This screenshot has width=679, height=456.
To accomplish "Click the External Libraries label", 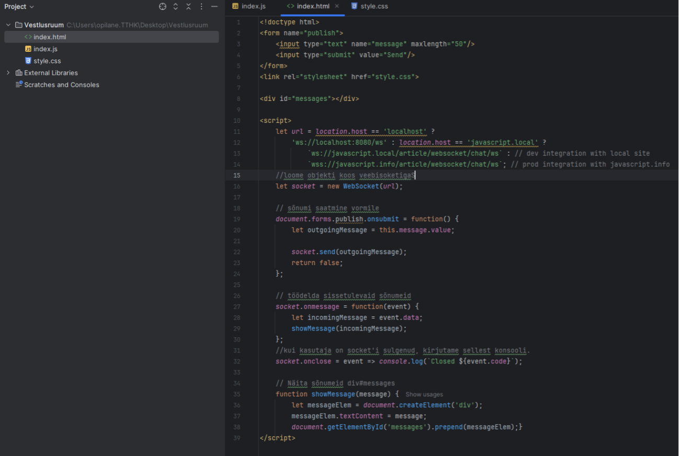I will 51,73.
